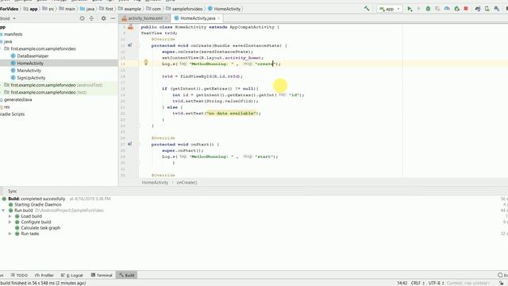The width and height of the screenshot is (508, 286).
Task: Click the HomeActivity breadcrumb in navigation bar
Action: click(225, 9)
